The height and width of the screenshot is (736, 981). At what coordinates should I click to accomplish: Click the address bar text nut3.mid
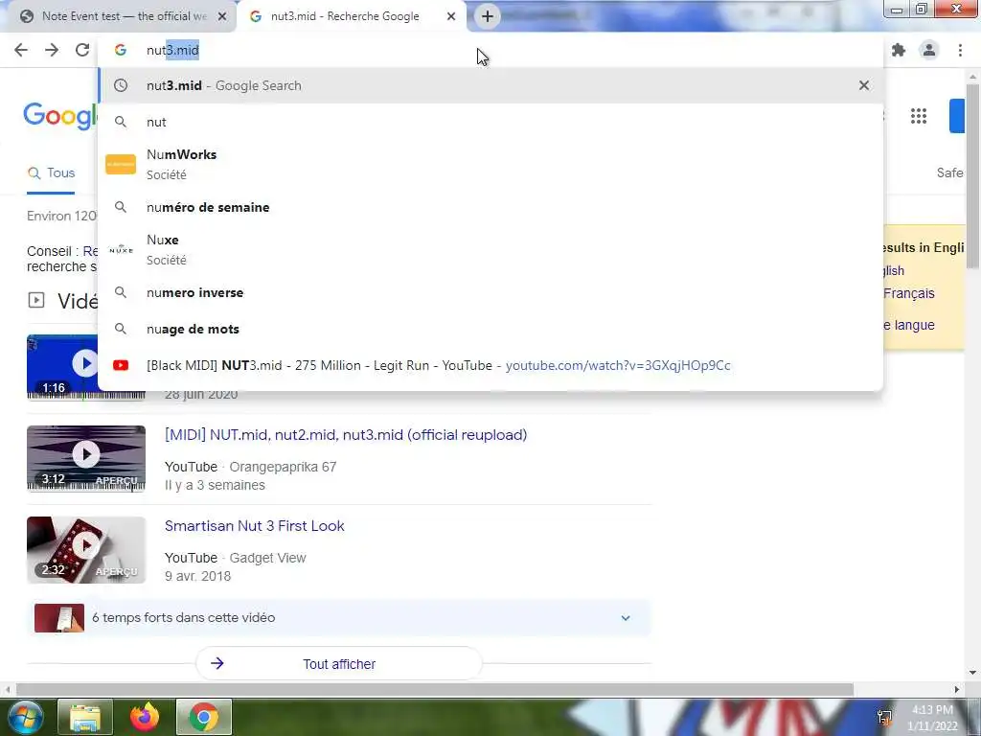pyautogui.click(x=172, y=50)
